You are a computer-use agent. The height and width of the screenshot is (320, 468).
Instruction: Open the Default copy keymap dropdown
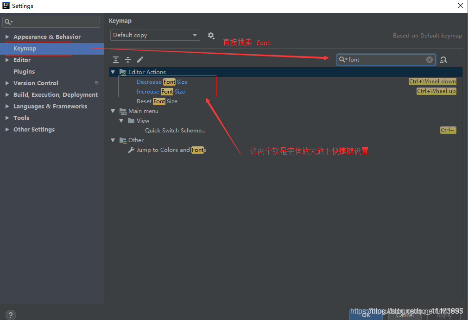[155, 35]
